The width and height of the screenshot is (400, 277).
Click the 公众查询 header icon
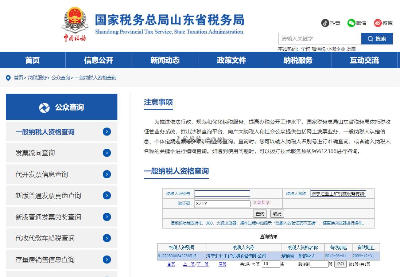[44, 108]
